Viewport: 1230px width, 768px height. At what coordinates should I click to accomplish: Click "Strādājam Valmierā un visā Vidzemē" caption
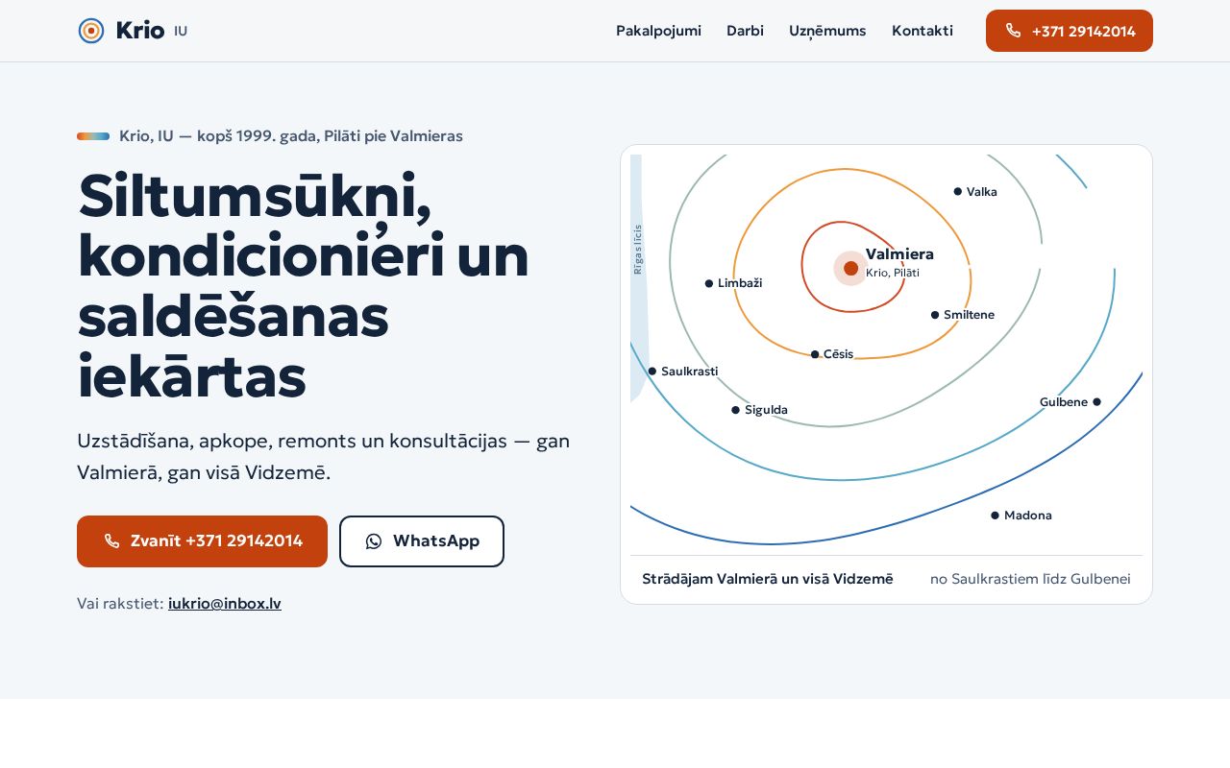[768, 579]
